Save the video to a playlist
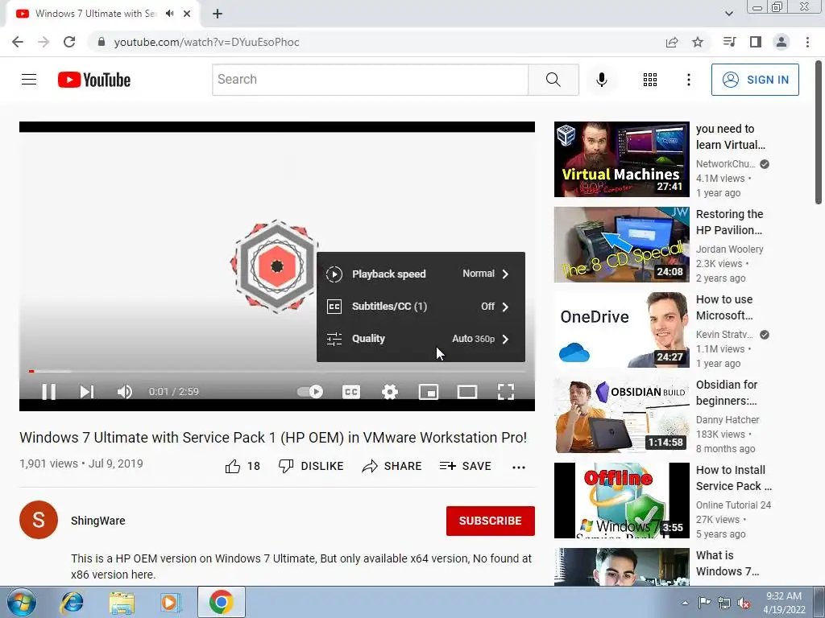The image size is (825, 618). [465, 466]
